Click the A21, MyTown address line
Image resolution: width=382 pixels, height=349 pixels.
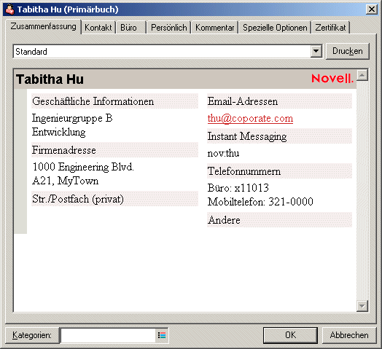click(66, 181)
